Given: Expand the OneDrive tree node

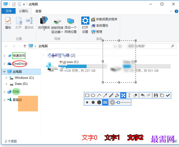Looking at the screenshot, I should tap(5, 64).
